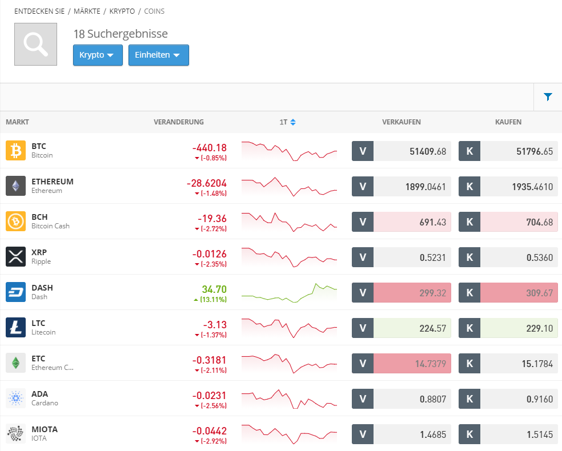Buy ETC at 15.1784
Viewport: 562px width, 451px height.
[x=508, y=364]
